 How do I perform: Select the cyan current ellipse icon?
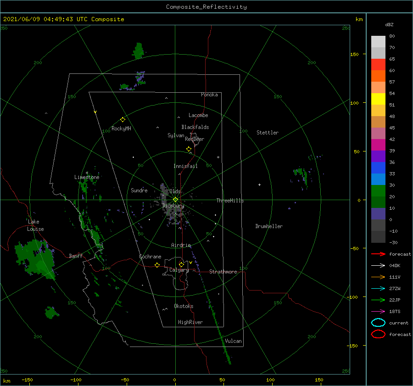[x=378, y=323]
